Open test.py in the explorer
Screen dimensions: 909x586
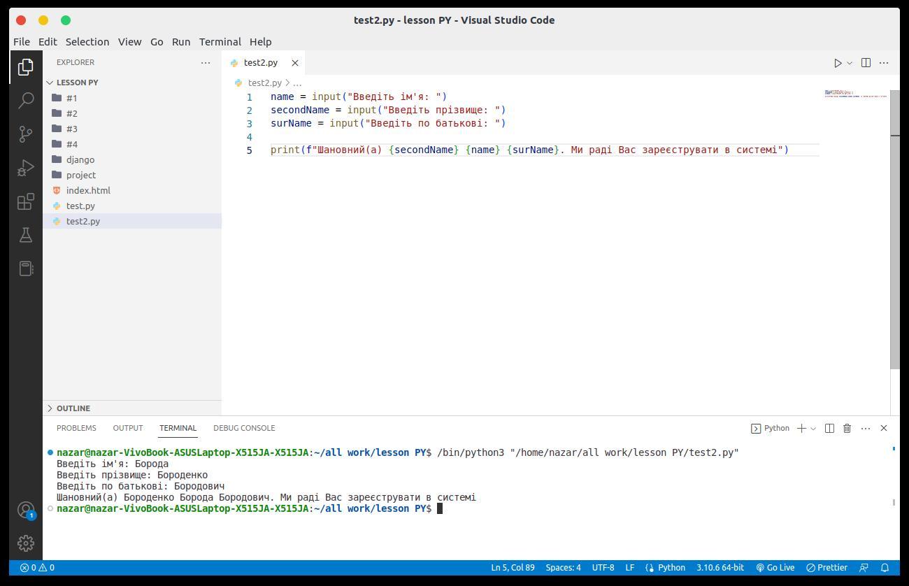point(80,206)
